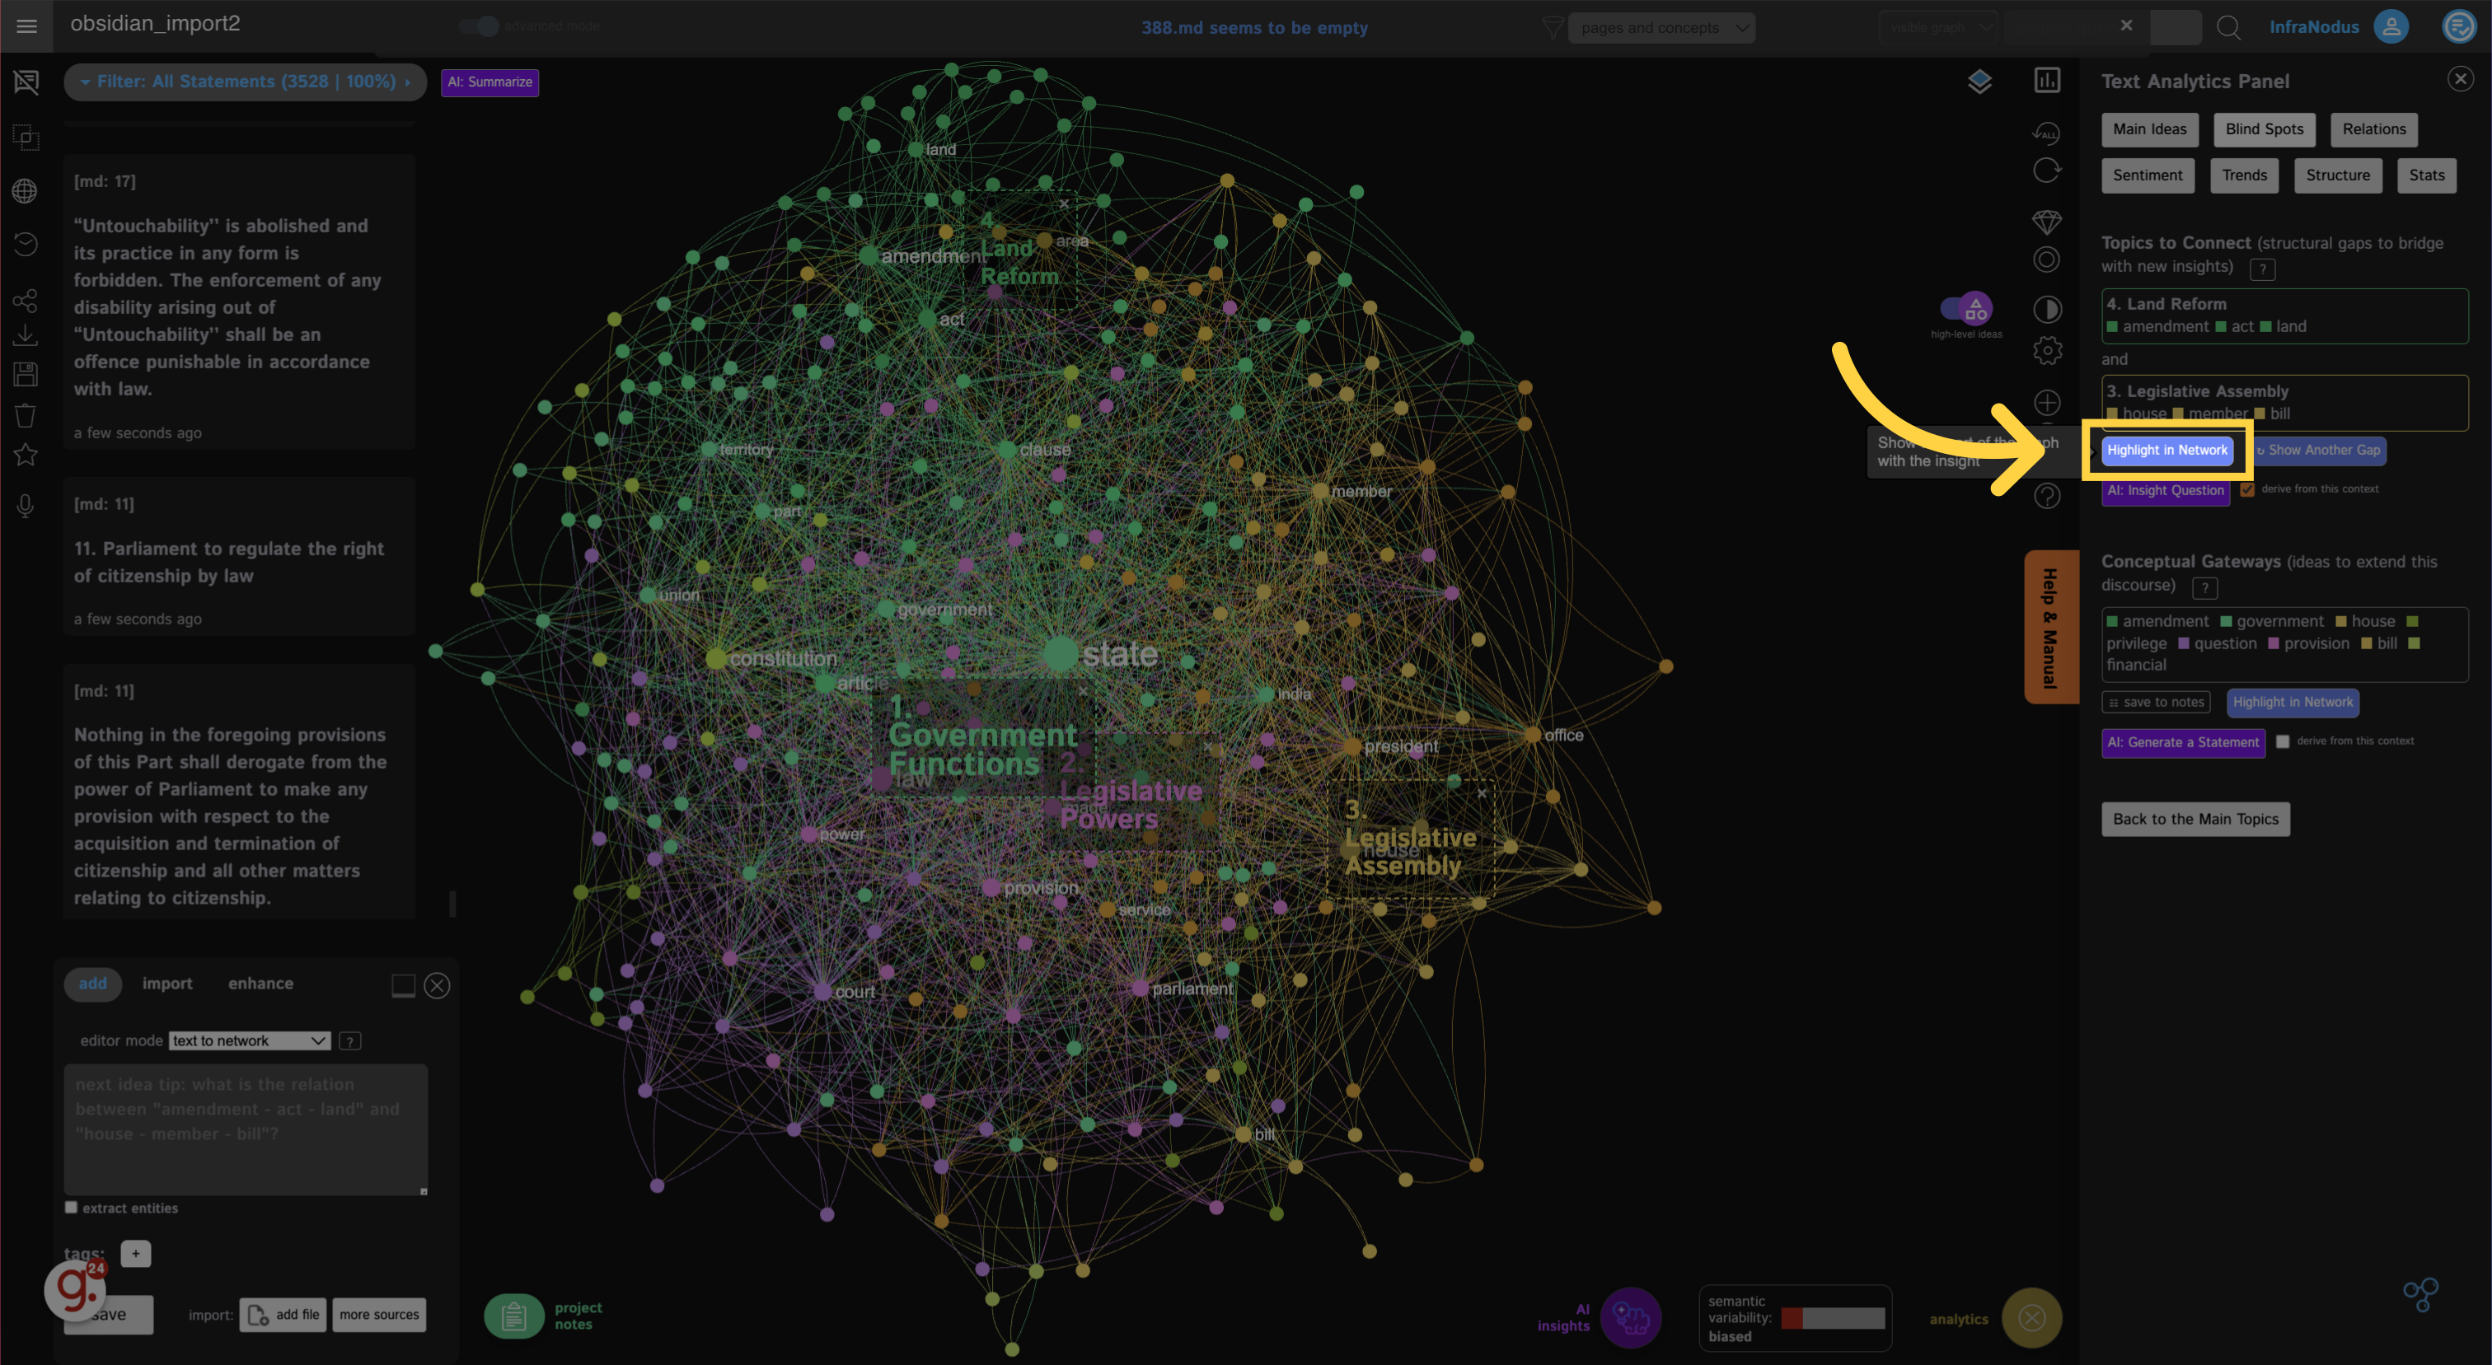Image resolution: width=2492 pixels, height=1365 pixels.
Task: Click Back to the Main Topics
Action: [x=2195, y=820]
